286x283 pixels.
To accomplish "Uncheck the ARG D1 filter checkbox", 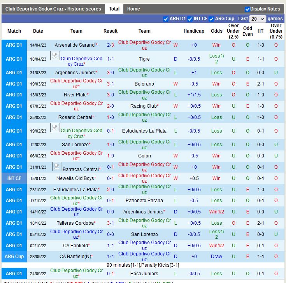I will (166, 19).
